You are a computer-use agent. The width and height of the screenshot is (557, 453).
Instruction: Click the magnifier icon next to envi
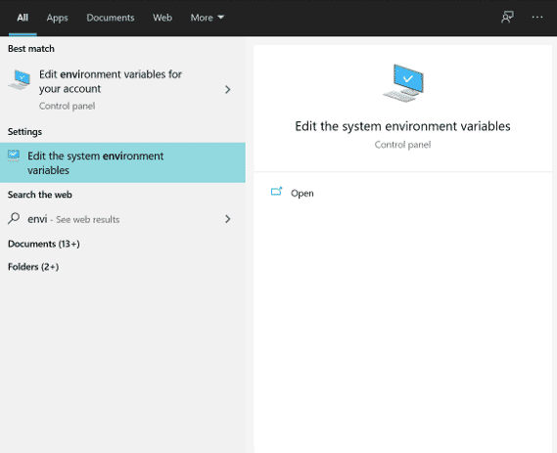point(14,219)
